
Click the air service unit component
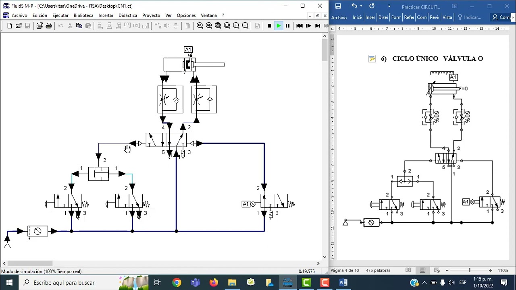pyautogui.click(x=37, y=231)
